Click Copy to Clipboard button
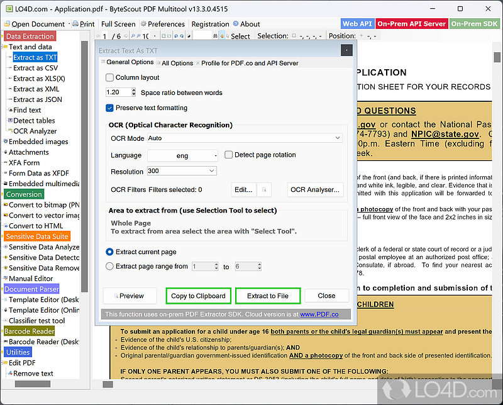Screen dimensions: 503x405 click(198, 296)
